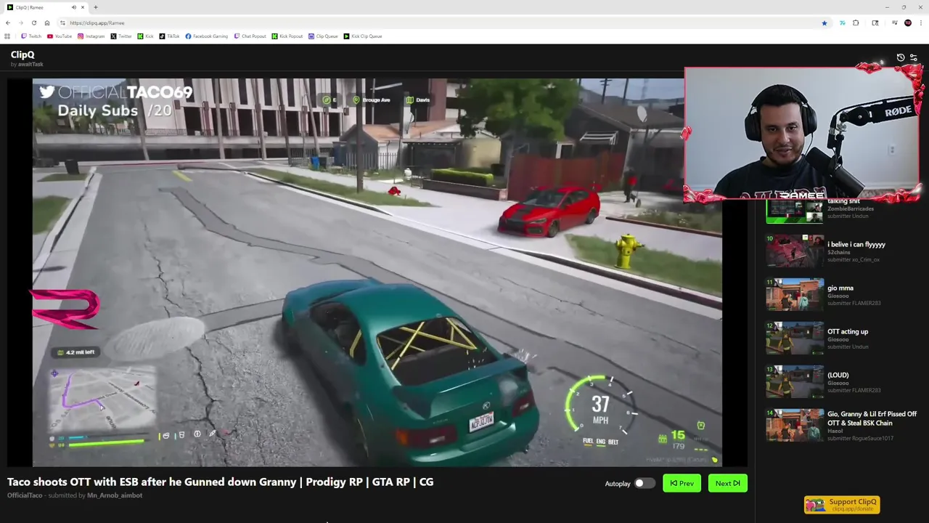Select 'talking shit' clip thumbnail in queue
Image resolution: width=929 pixels, height=523 pixels.
click(x=795, y=211)
